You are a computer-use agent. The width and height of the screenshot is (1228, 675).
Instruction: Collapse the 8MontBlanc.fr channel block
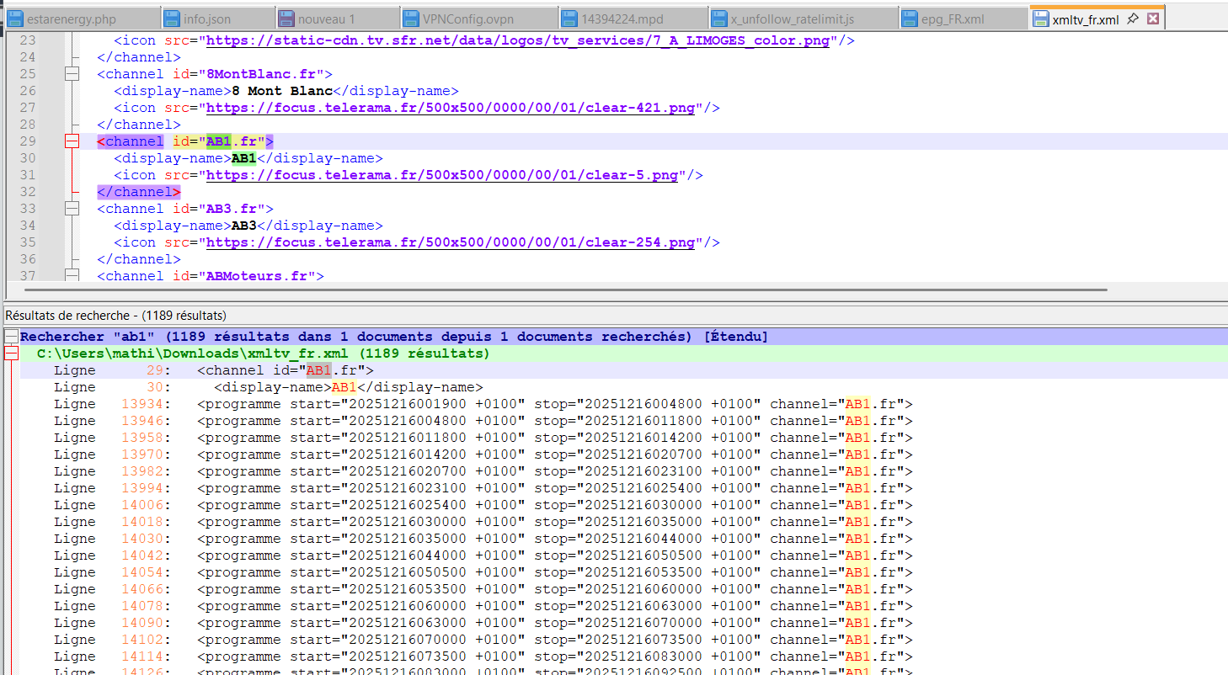click(x=72, y=74)
